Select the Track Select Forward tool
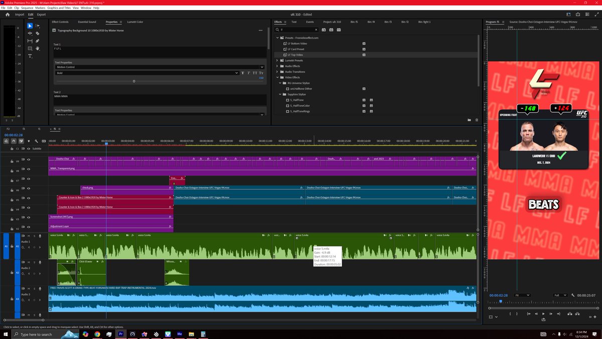Viewport: 602px width, 339px height. [x=38, y=26]
